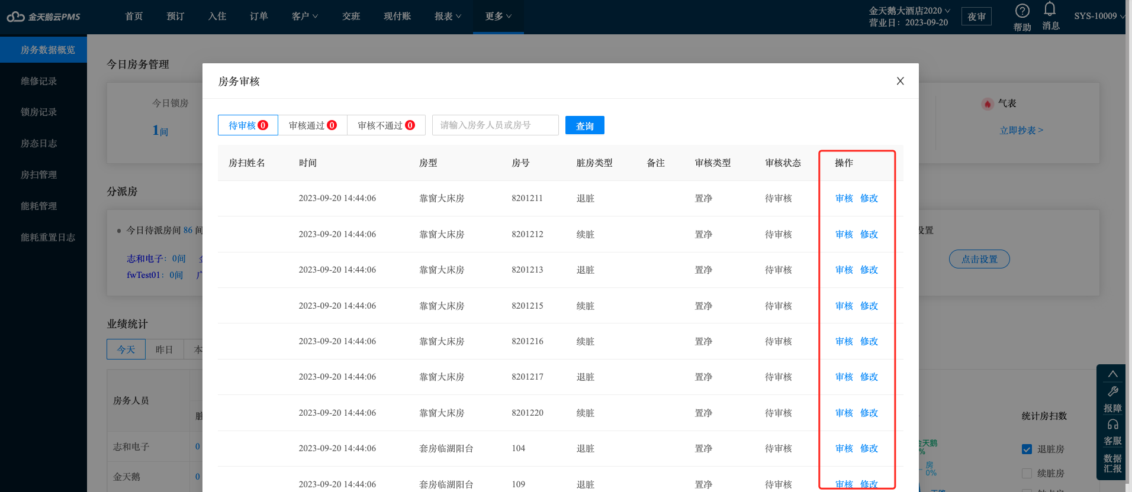Click 审核 for room 104

(844, 449)
